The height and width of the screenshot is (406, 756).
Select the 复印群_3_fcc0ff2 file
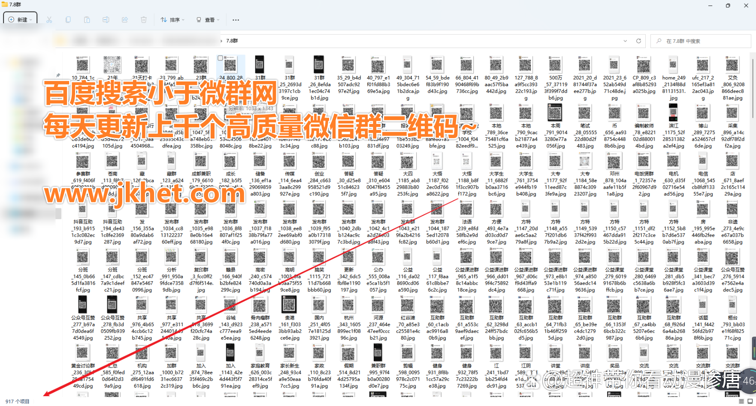(x=201, y=270)
